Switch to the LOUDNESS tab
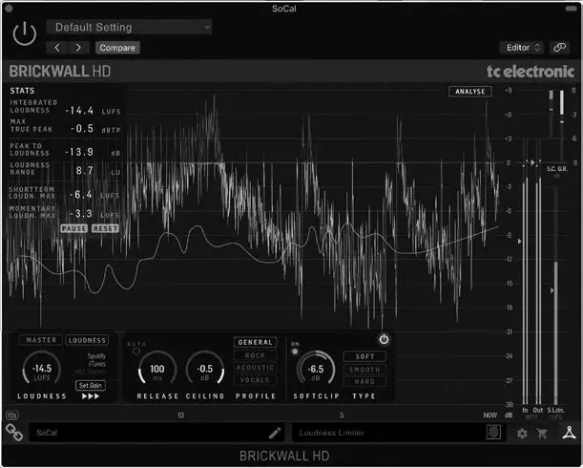 (87, 340)
